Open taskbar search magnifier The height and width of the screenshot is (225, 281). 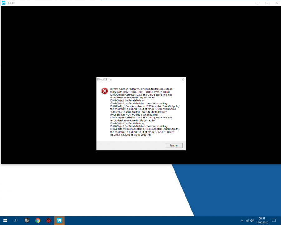16,221
